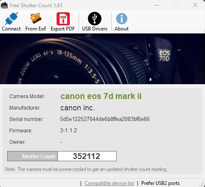The image size is (205, 187).
Task: Minimize the Free Shutter Count window
Action: [157, 5]
